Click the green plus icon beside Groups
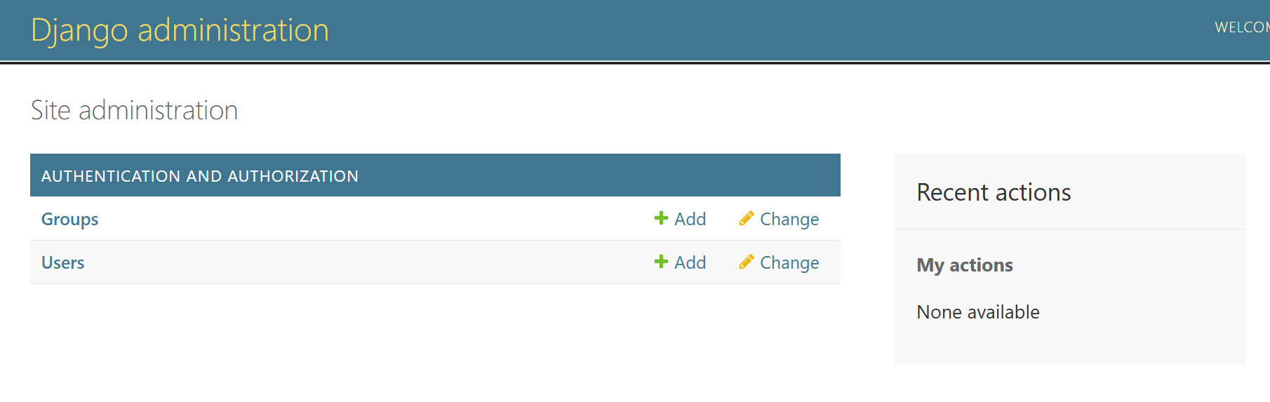 point(661,218)
